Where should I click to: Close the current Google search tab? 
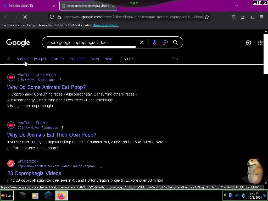(x=113, y=6)
